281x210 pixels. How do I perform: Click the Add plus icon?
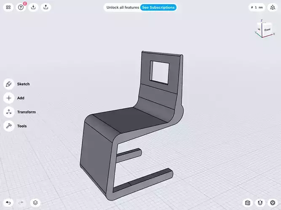[x=9, y=98]
